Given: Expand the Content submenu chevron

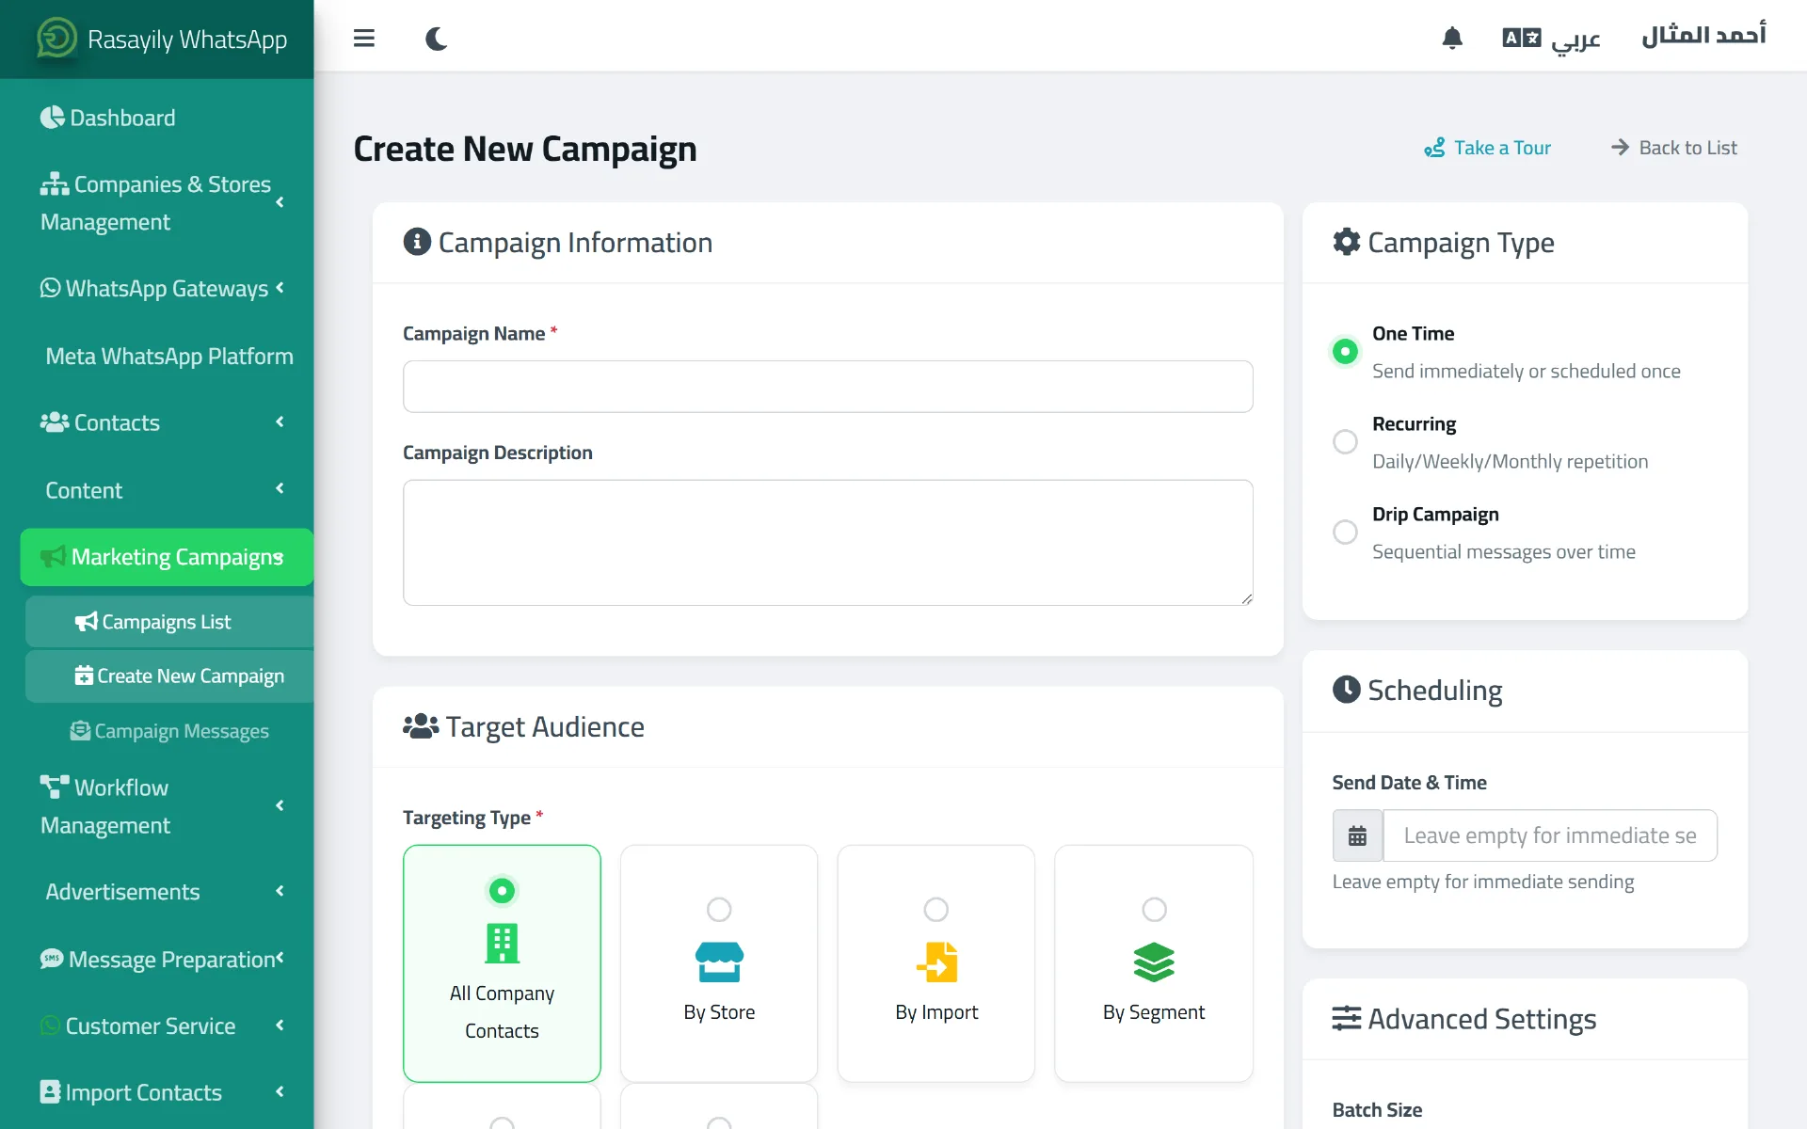Looking at the screenshot, I should click(x=280, y=488).
